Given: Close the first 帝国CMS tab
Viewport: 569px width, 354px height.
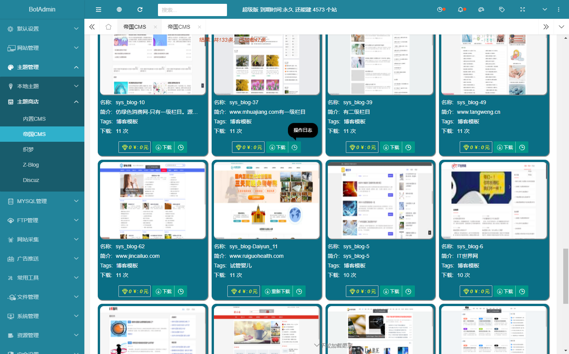Looking at the screenshot, I should click(x=155, y=27).
